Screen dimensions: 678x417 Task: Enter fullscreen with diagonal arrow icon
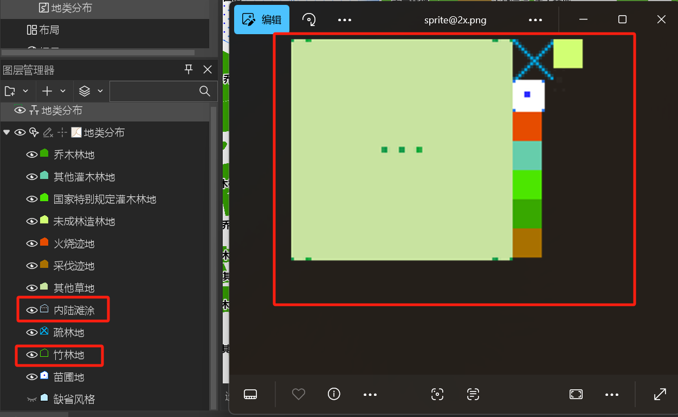[x=660, y=394]
